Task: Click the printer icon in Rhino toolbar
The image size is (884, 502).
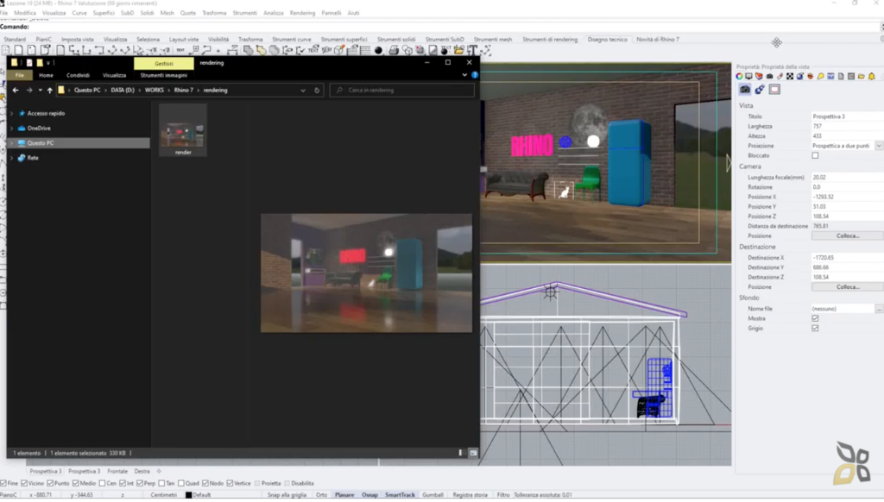Action: [x=394, y=51]
